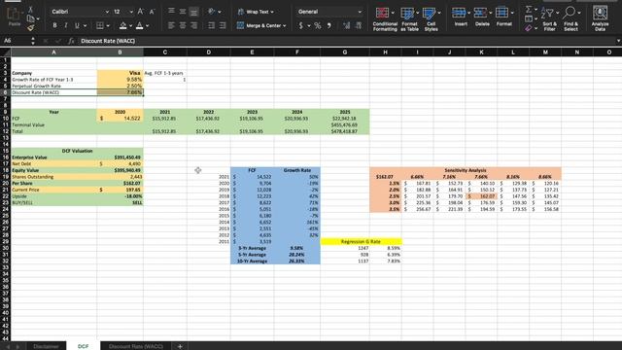
Task: Toggle Italic formatting
Action: [66, 25]
